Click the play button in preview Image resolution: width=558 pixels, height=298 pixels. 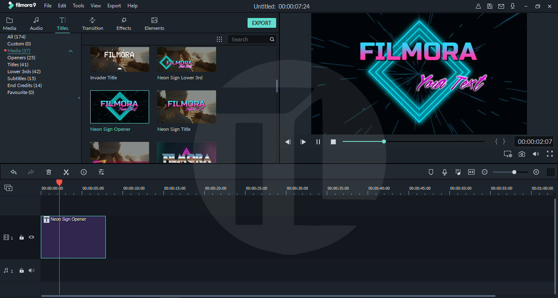(x=303, y=142)
